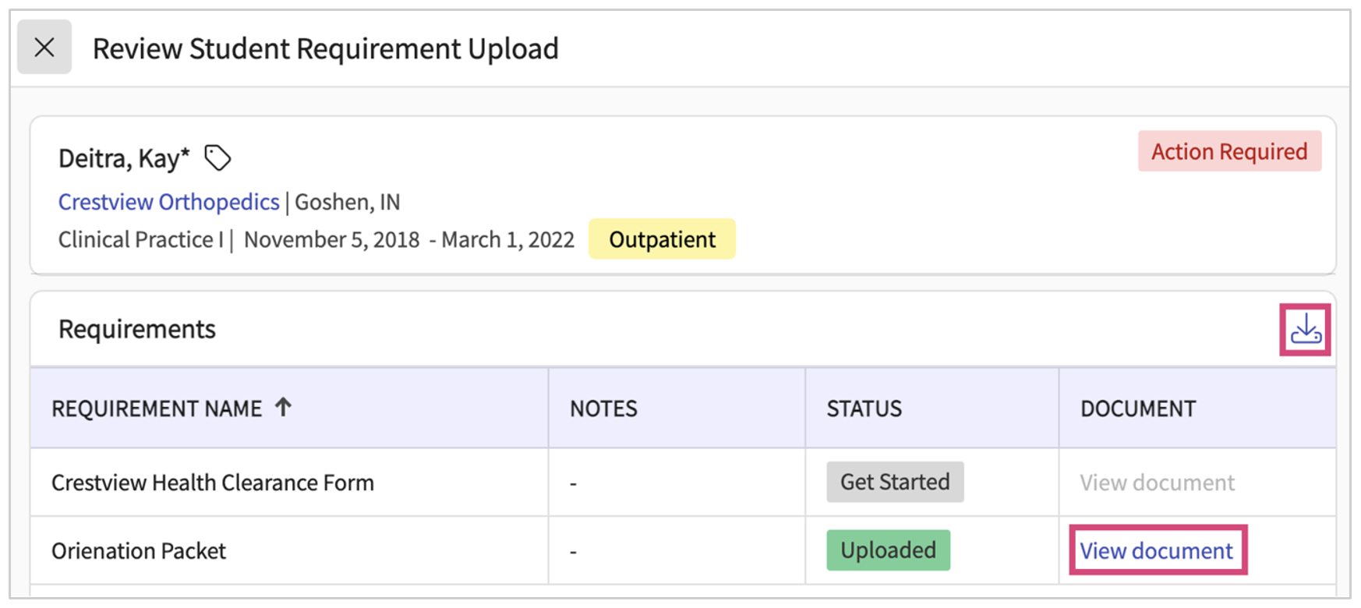Viewport: 1361px width, 608px height.
Task: Sort by the Requirement Name column header
Action: click(x=157, y=408)
